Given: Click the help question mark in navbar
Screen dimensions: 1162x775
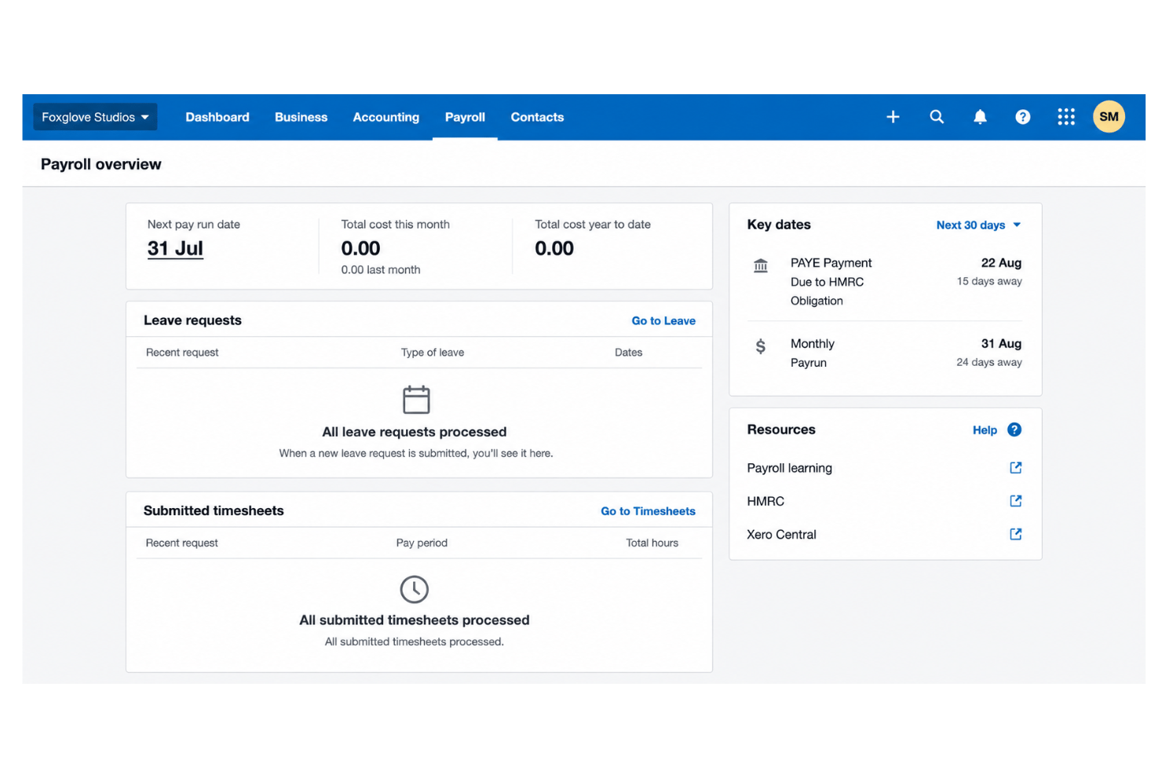Looking at the screenshot, I should coord(1022,117).
